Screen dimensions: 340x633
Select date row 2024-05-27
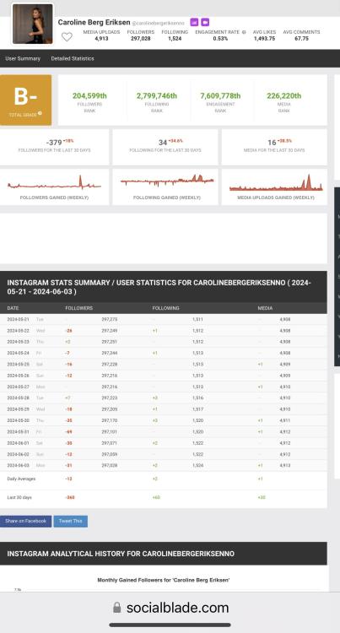pos(164,387)
